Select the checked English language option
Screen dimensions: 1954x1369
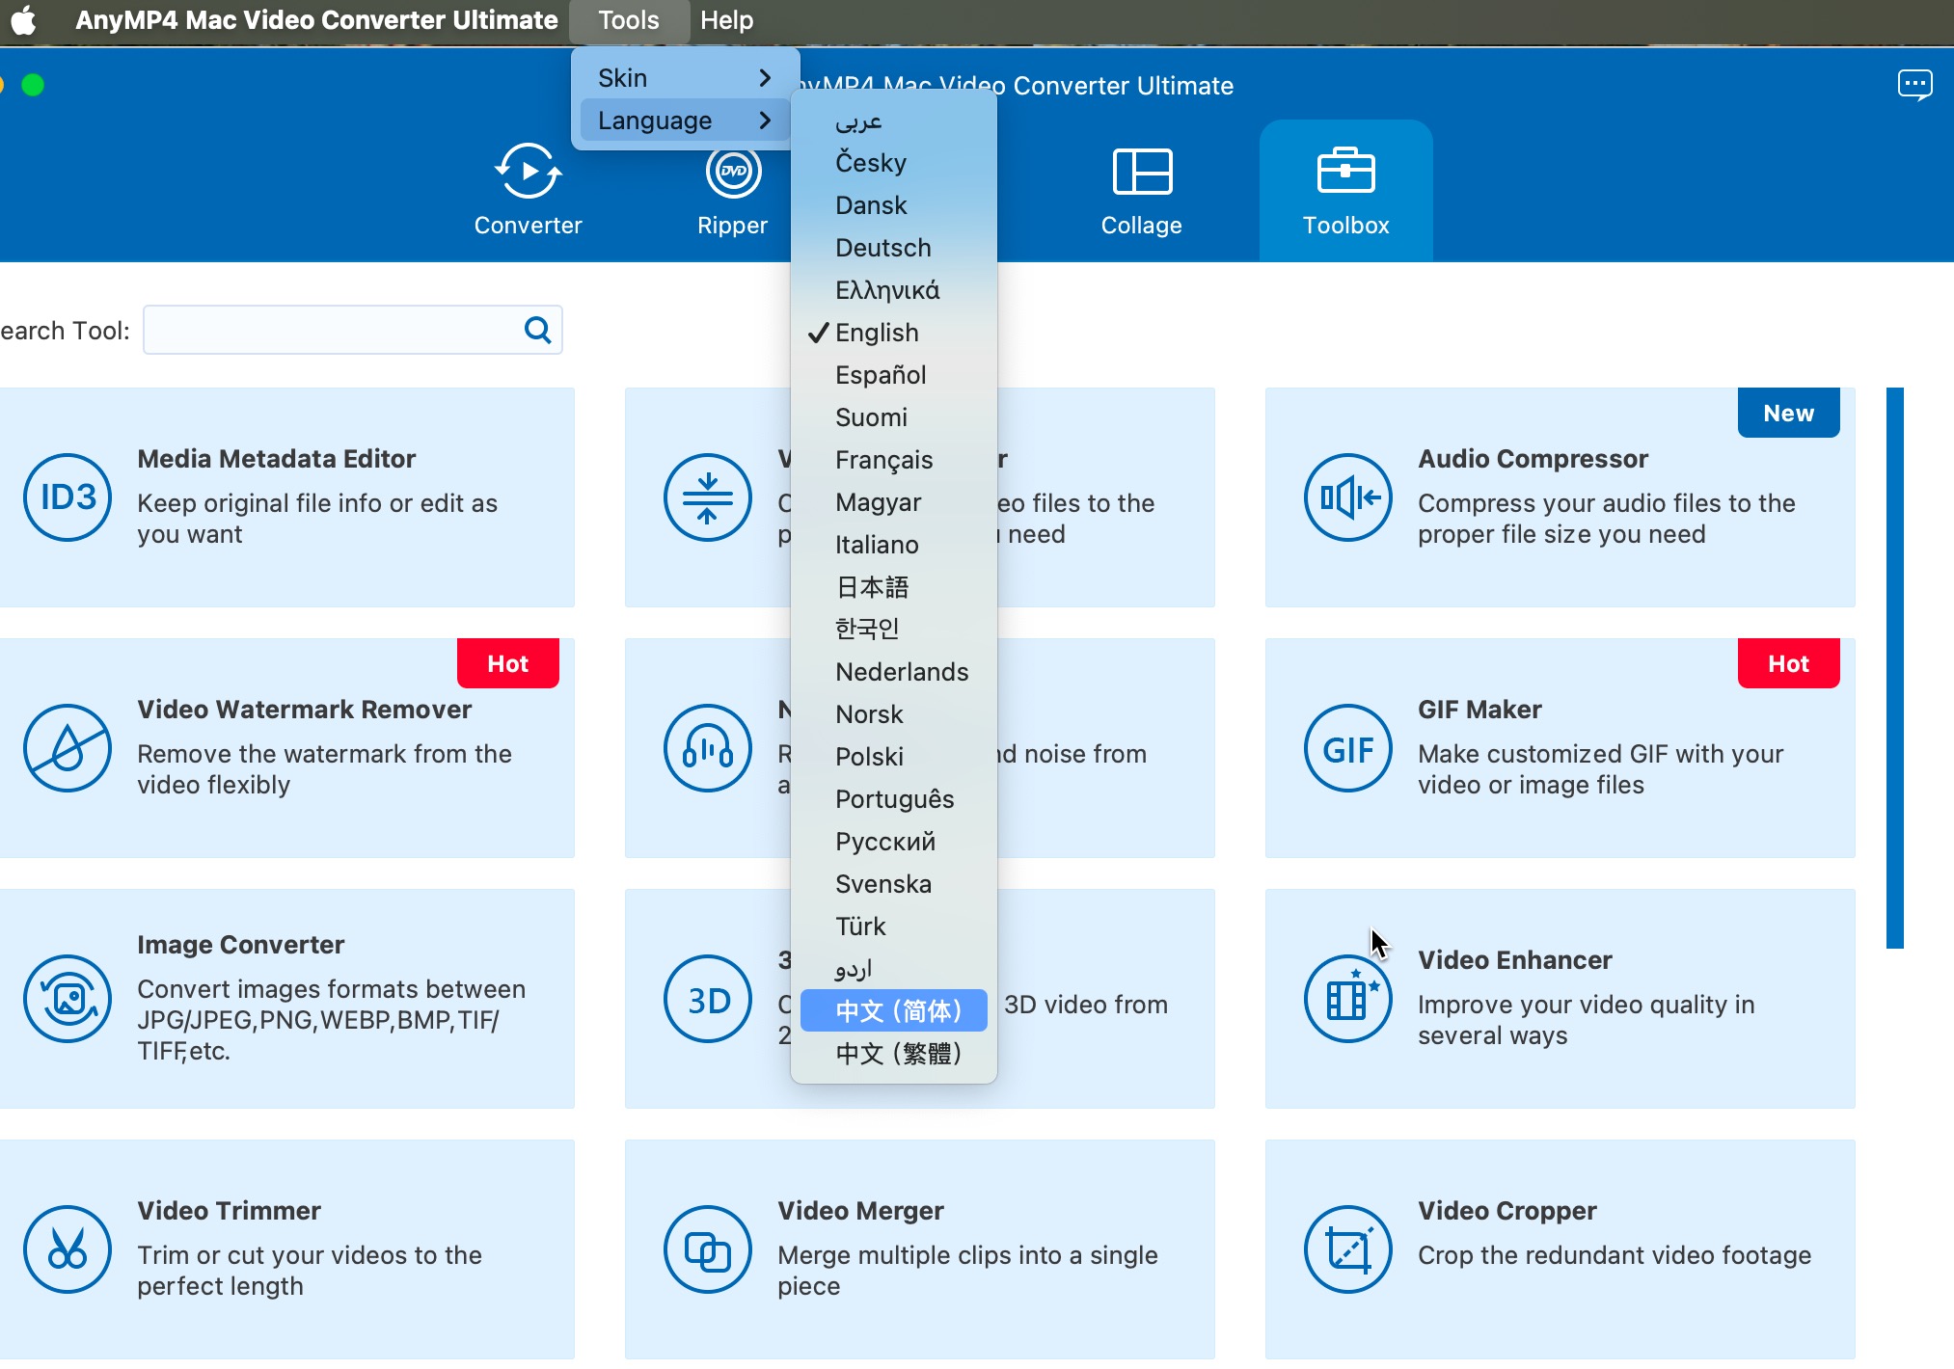(x=877, y=333)
